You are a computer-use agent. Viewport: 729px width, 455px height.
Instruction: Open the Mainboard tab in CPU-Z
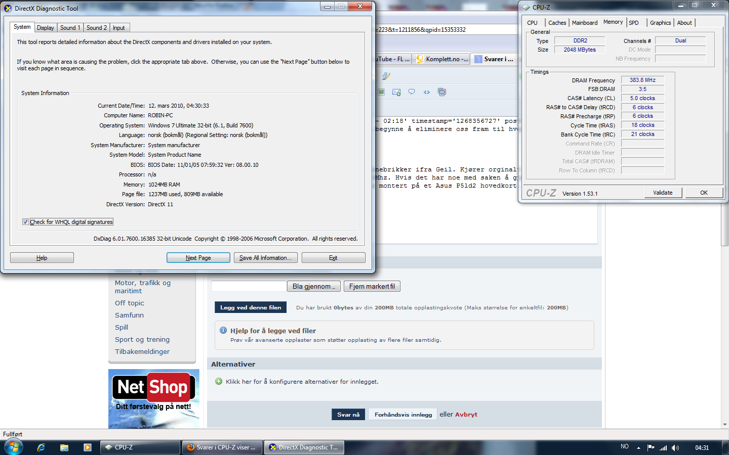(x=585, y=23)
